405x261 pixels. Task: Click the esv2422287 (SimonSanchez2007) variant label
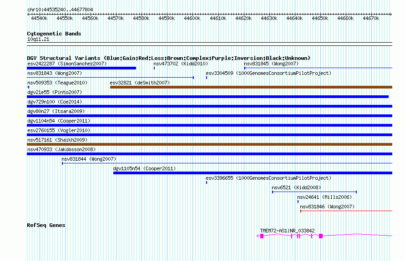tap(67, 64)
